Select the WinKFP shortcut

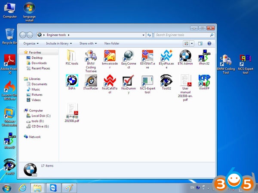point(204,82)
